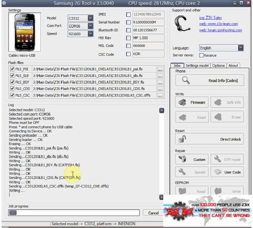Click the C3312 phone picture
Screen dimensions: 253x228
(25, 32)
